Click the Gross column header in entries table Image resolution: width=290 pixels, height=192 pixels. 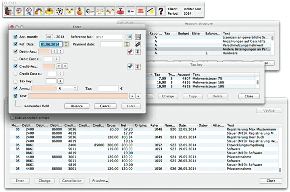[112, 125]
